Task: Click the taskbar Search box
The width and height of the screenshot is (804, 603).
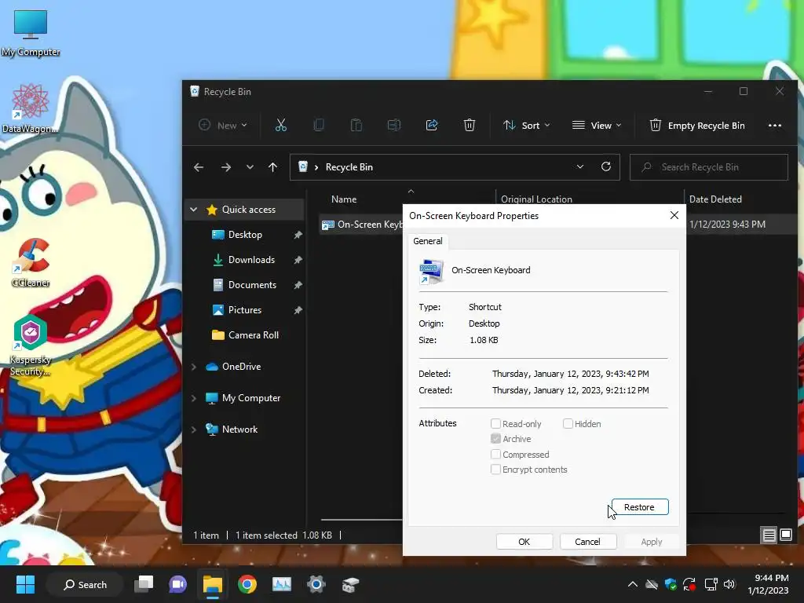Action: pyautogui.click(x=85, y=584)
